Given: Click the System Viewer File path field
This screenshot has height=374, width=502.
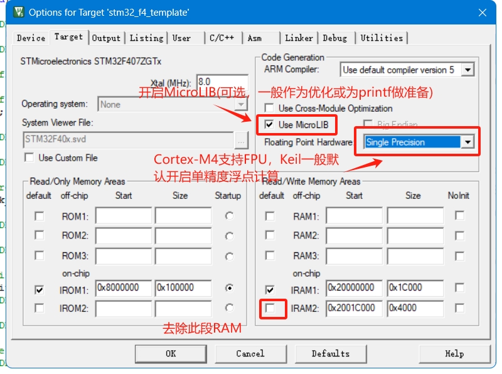Looking at the screenshot, I should [128, 139].
